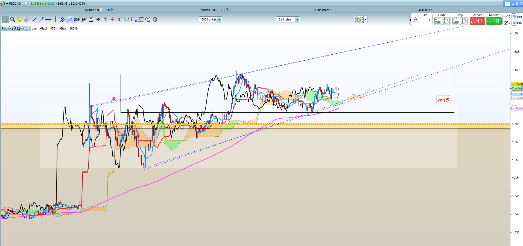Viewport: 523px width, 246px height.
Task: Pick the red down arrow marker
Action: [112, 19]
